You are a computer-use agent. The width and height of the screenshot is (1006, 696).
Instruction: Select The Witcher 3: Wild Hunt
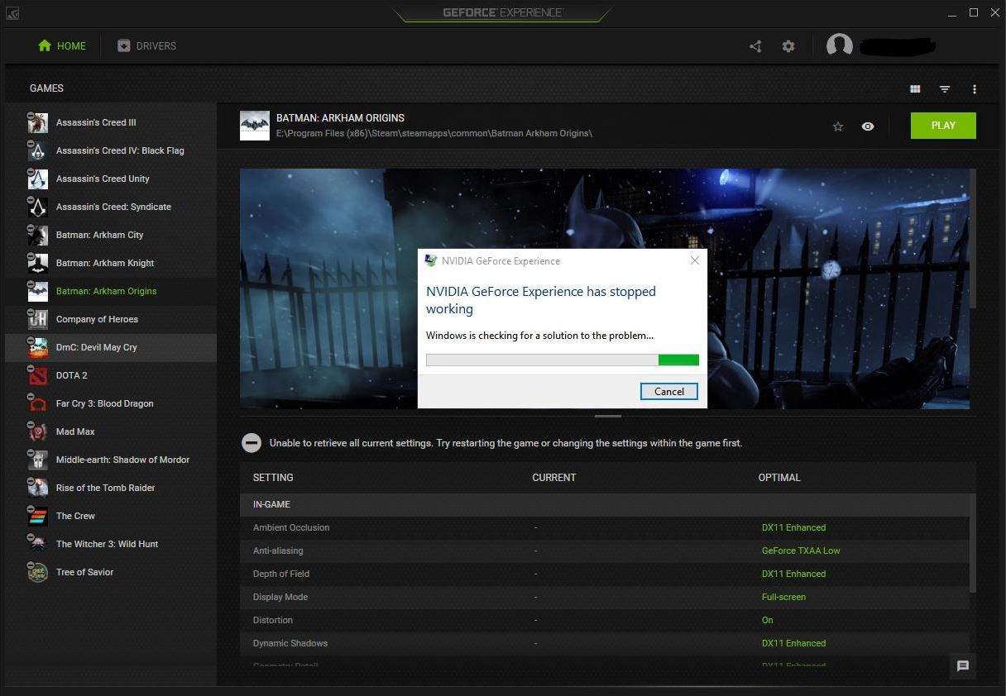coord(107,544)
